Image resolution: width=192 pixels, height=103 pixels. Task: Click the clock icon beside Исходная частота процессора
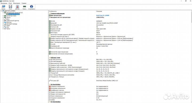tap(50, 17)
